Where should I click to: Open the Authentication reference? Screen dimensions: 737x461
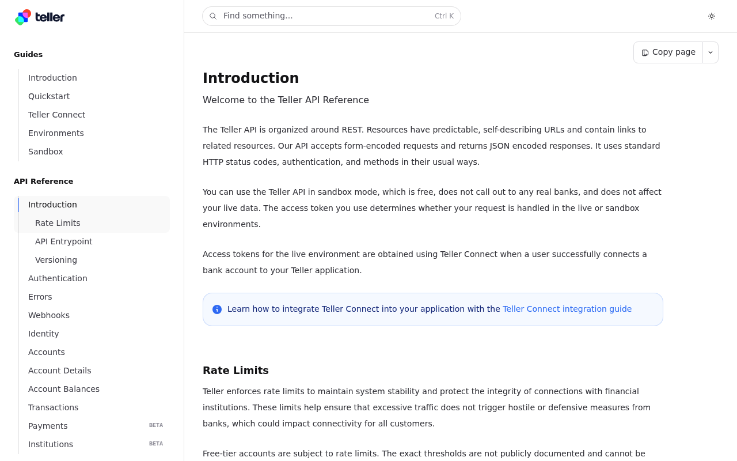[x=58, y=278]
